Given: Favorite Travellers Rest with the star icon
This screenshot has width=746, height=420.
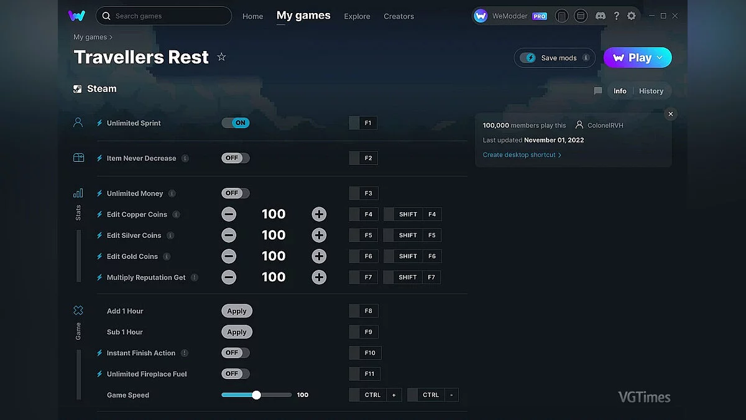Looking at the screenshot, I should pyautogui.click(x=221, y=57).
